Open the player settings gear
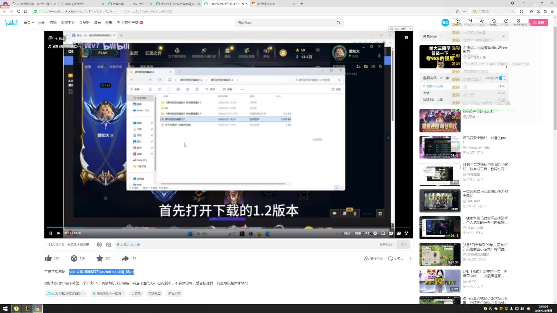The image size is (557, 313). 375,233
